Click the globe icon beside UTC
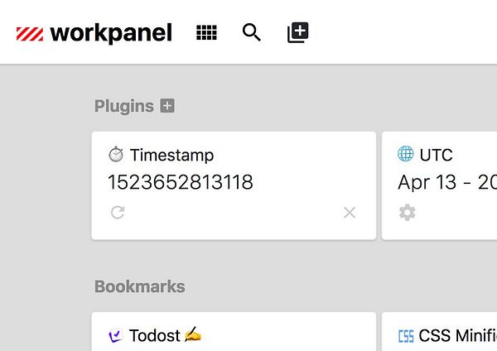The image size is (497, 351). click(406, 154)
